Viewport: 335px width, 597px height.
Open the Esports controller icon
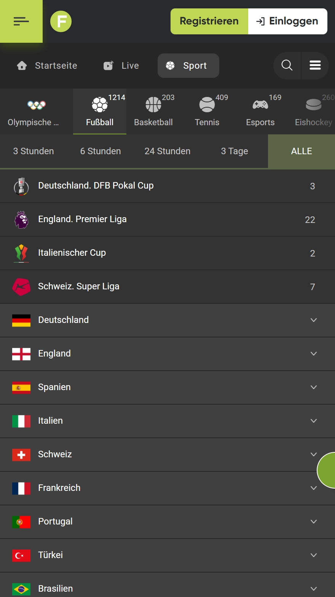[x=260, y=104]
